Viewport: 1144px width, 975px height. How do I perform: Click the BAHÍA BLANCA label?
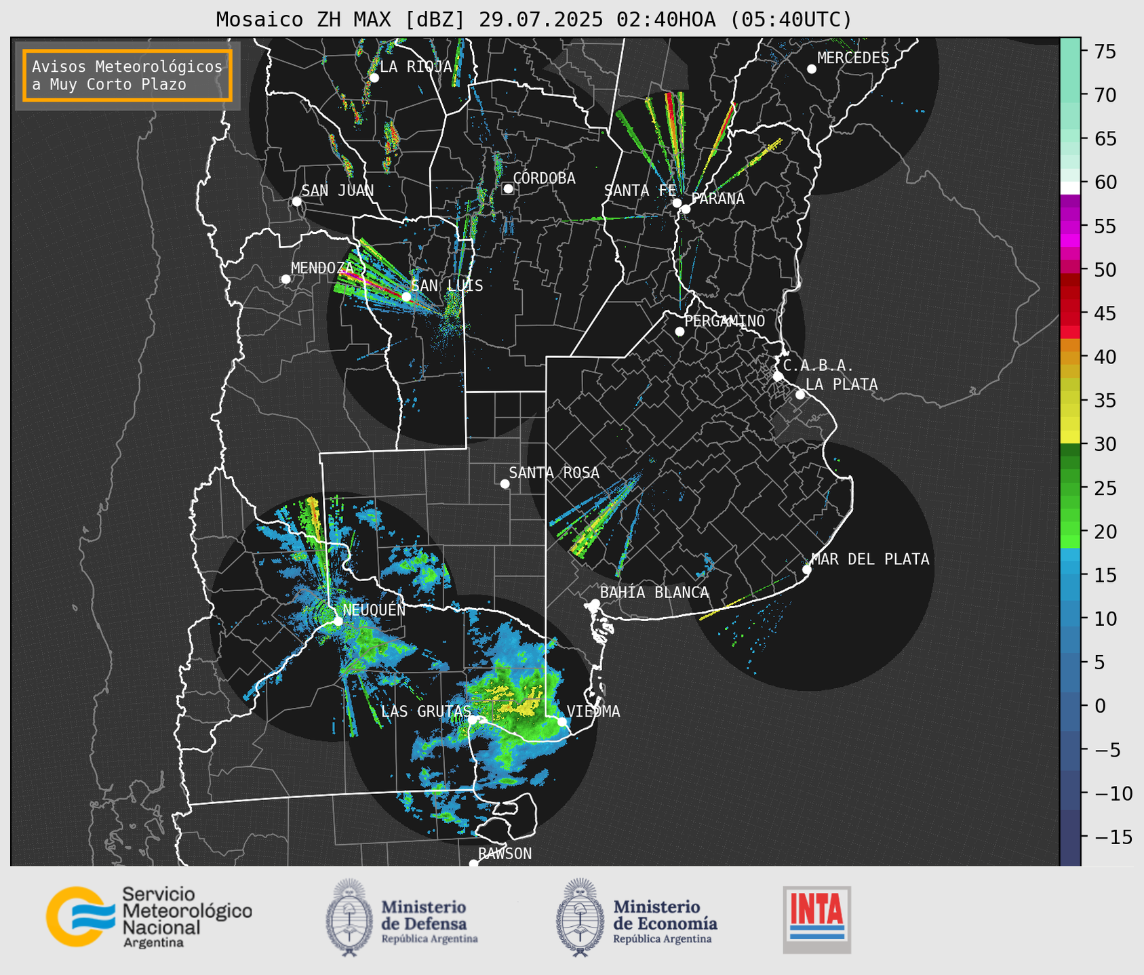point(654,593)
